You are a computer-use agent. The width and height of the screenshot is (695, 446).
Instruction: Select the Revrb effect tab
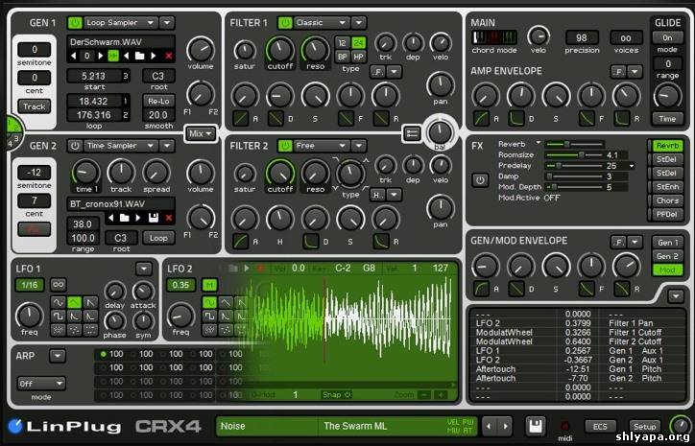pyautogui.click(x=668, y=145)
